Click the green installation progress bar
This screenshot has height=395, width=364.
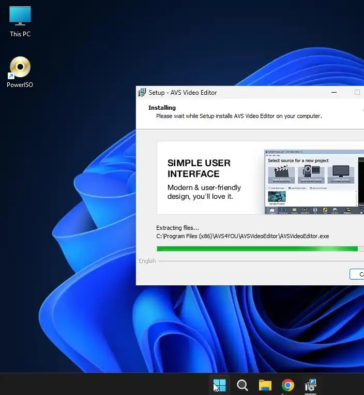[260, 249]
